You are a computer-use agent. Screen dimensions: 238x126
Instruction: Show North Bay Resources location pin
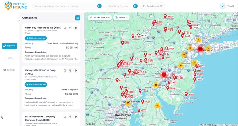click(70, 28)
